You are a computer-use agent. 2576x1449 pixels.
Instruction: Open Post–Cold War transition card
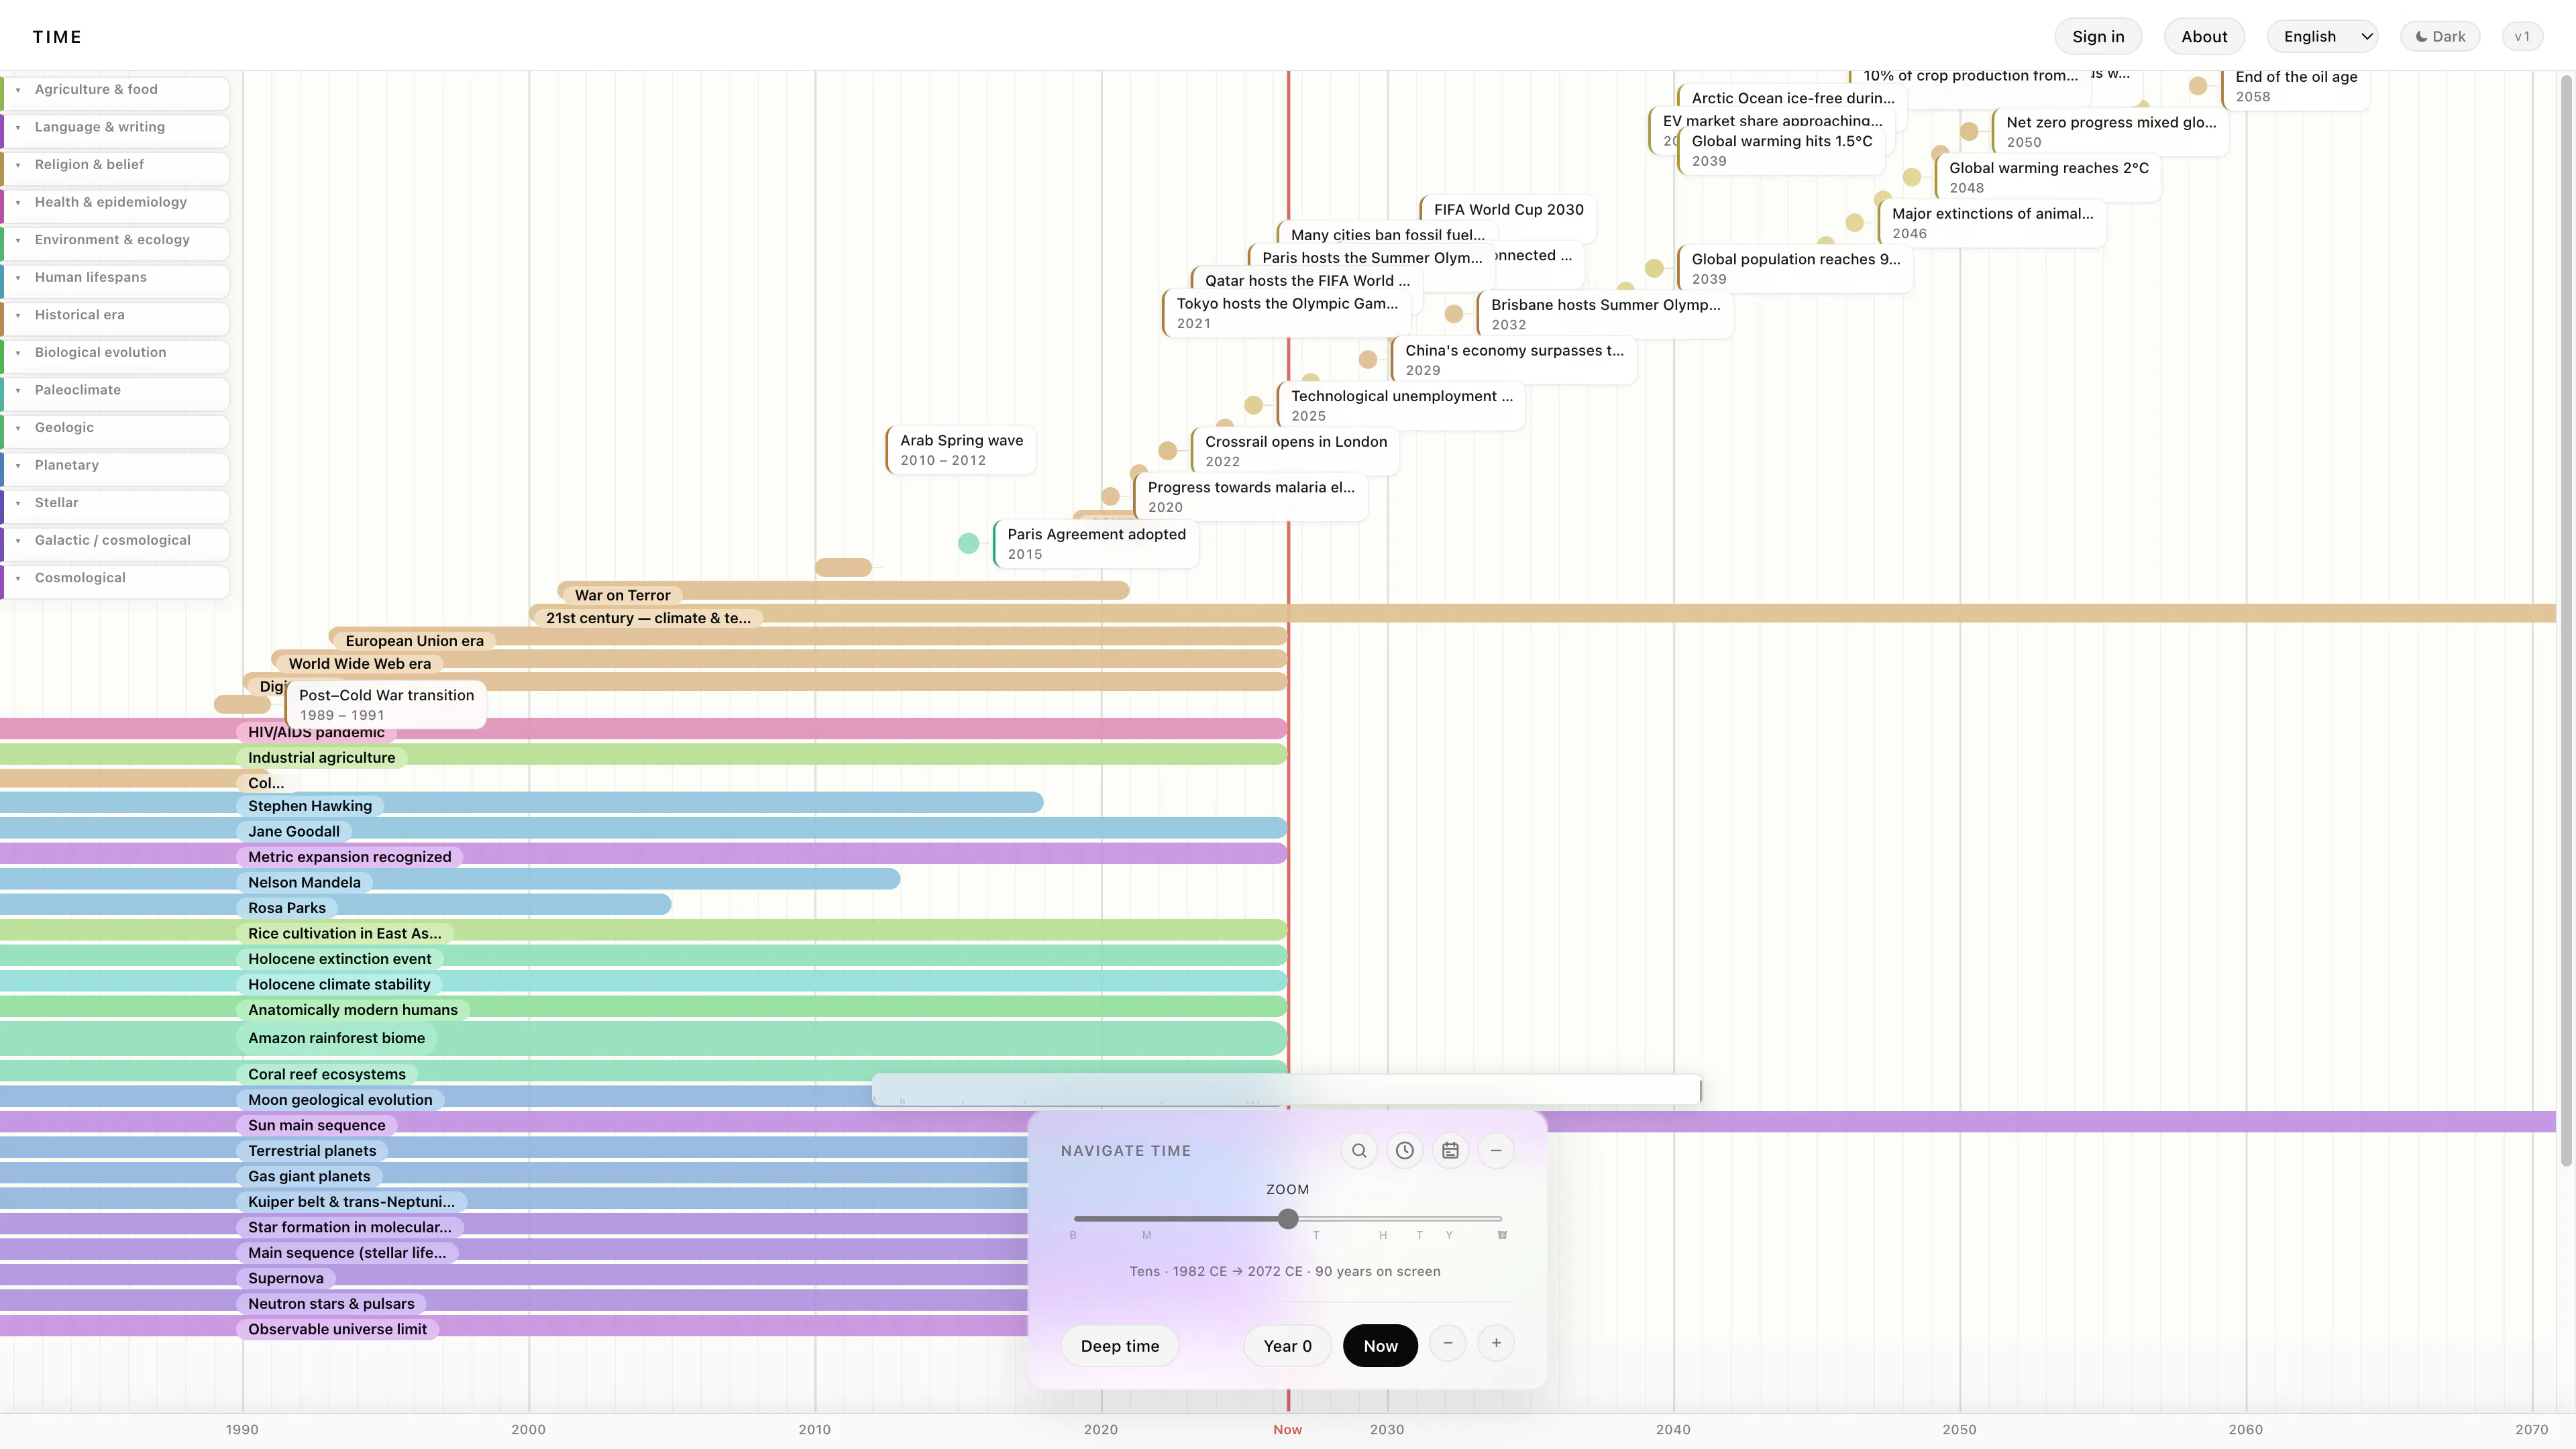(x=386, y=705)
